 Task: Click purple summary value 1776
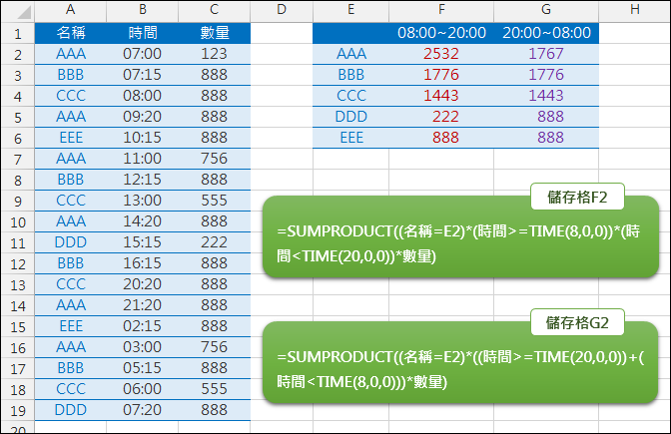[546, 75]
